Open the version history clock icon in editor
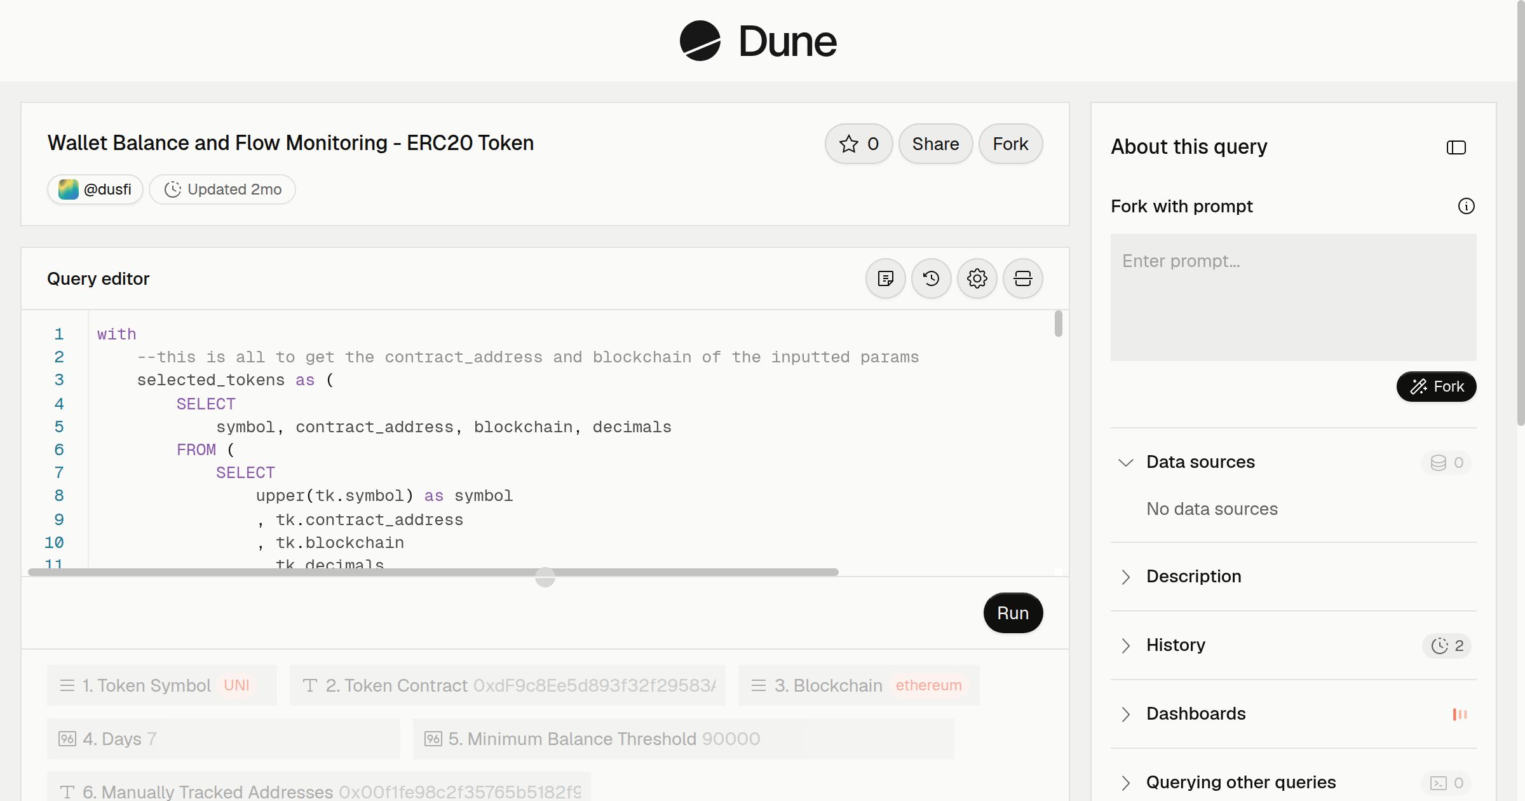The width and height of the screenshot is (1525, 801). [x=932, y=278]
